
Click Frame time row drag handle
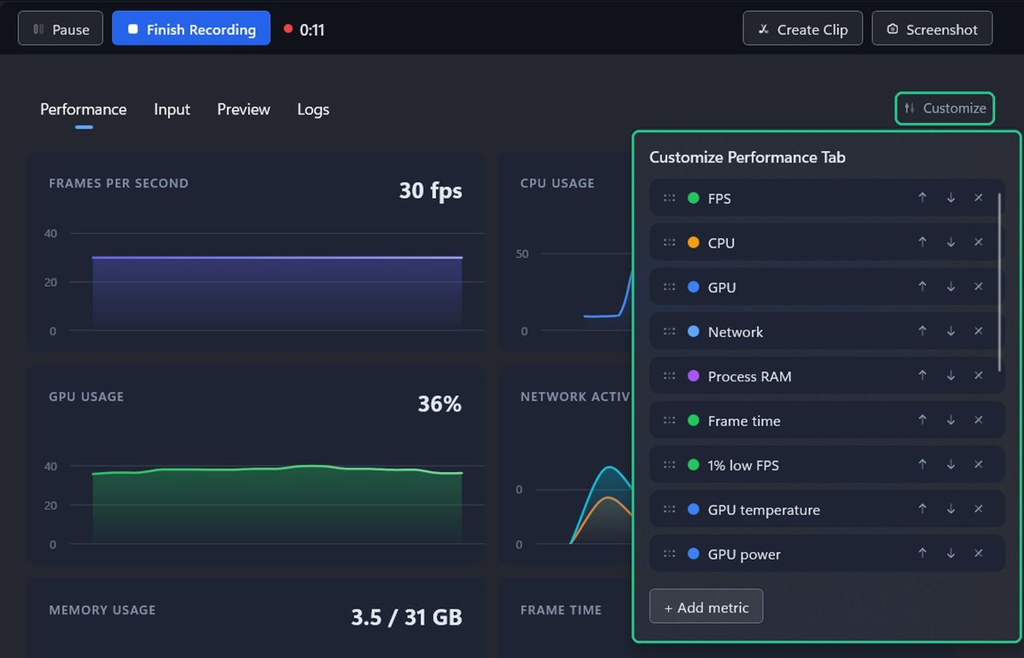pos(670,420)
